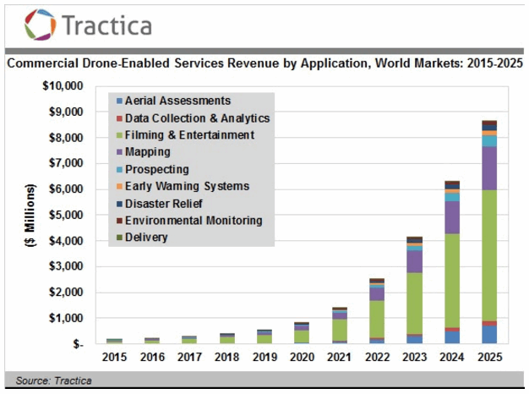Select the green segment of the 2024 bar
Screen dimensions: 529x394
(452, 279)
